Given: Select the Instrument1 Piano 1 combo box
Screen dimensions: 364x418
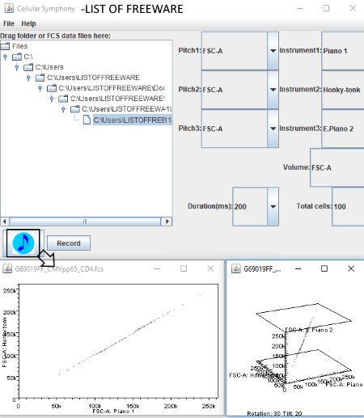Looking at the screenshot, I should click(x=343, y=51).
